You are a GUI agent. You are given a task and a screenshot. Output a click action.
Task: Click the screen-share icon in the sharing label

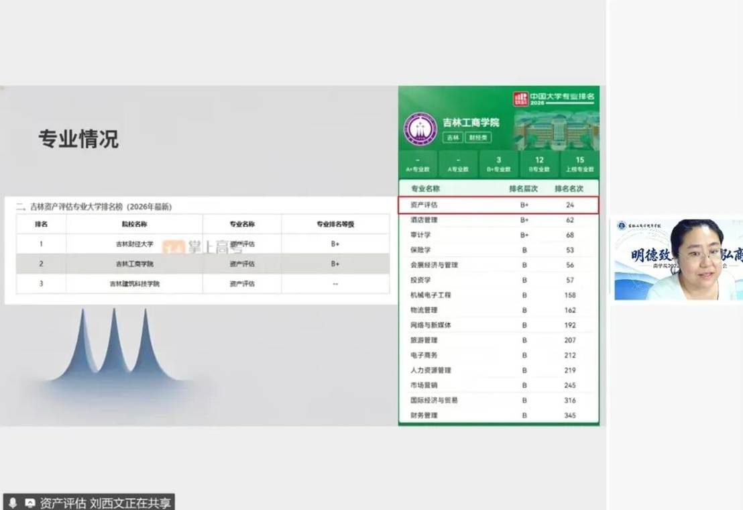click(30, 503)
